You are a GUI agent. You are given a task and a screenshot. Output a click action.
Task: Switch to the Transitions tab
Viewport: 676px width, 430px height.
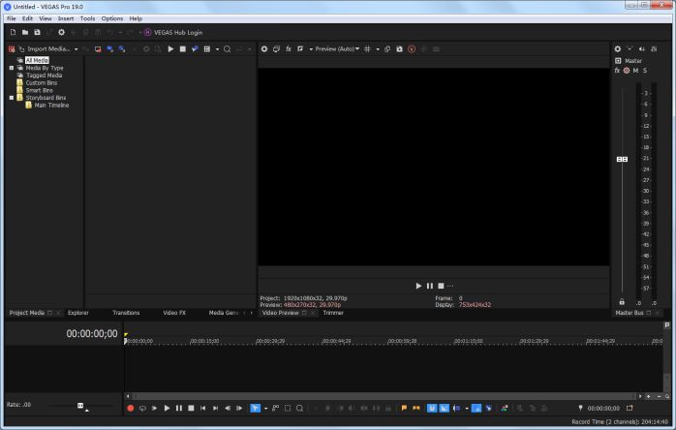(x=126, y=313)
